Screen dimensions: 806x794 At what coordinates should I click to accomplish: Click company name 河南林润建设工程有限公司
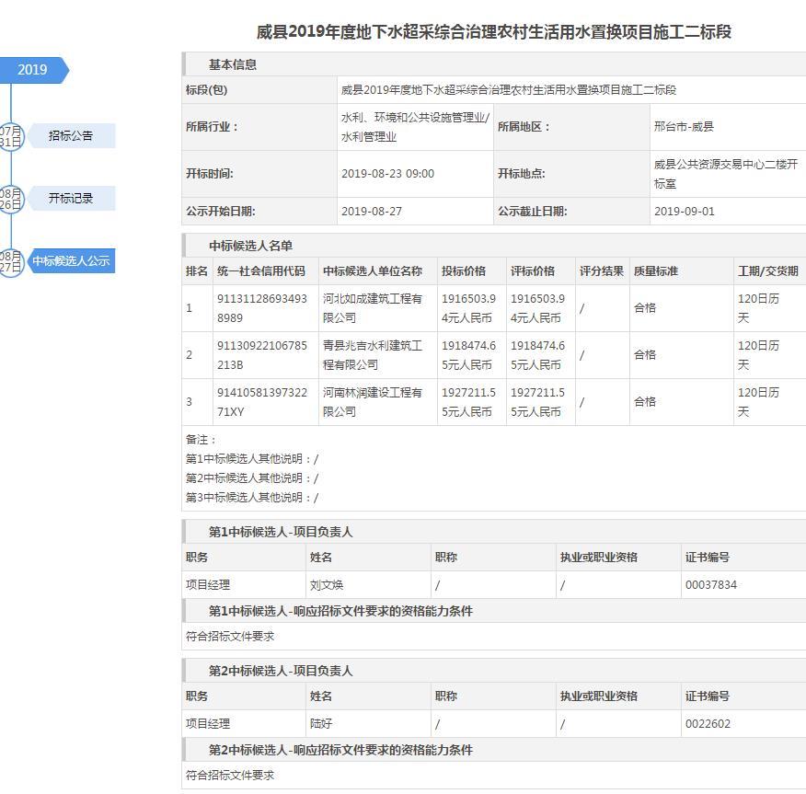[x=372, y=402]
